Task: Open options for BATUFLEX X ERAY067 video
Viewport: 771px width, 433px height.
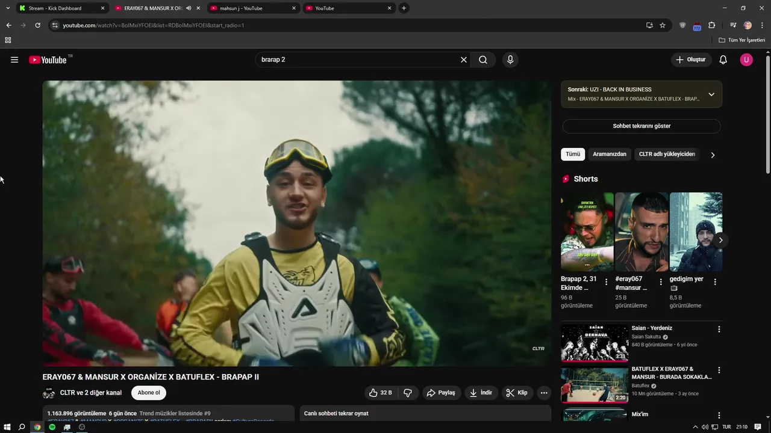Action: (x=719, y=370)
